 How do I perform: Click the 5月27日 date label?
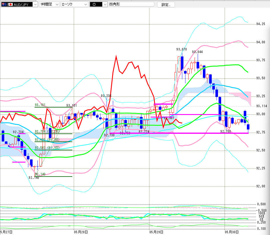[x=6, y=232]
